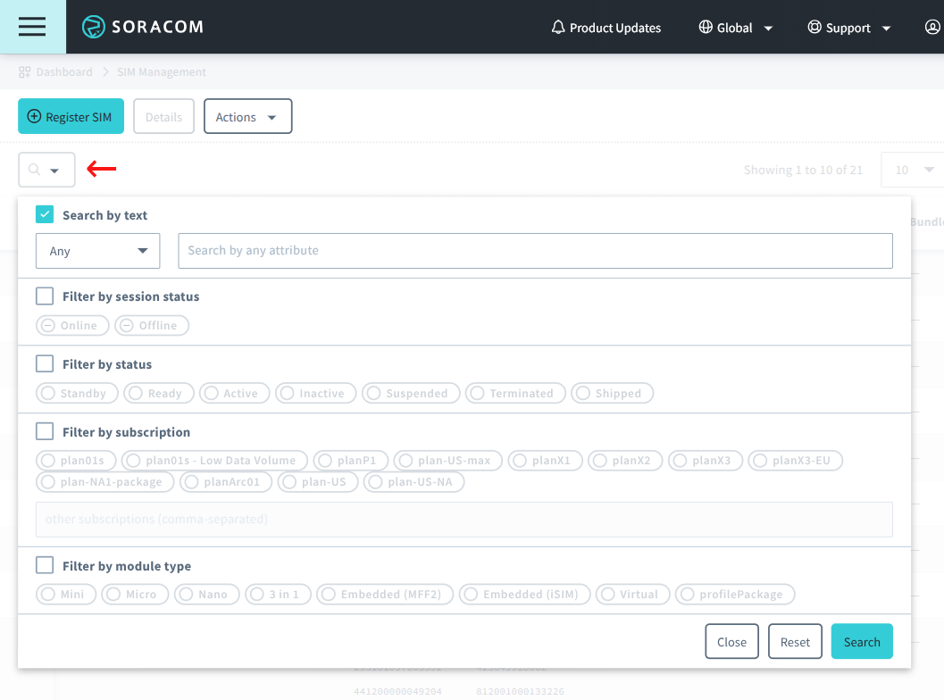Screen dimensions: 944x700
Task: Open the user account icon
Action: (932, 28)
